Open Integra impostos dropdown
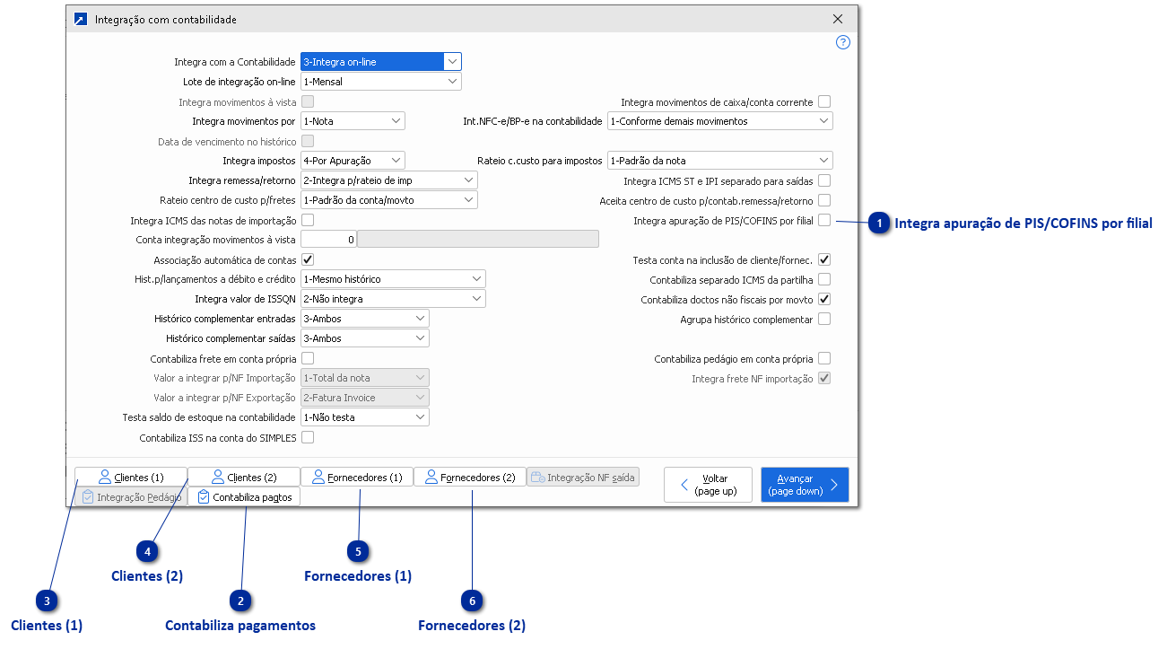The image size is (1167, 649). point(353,161)
